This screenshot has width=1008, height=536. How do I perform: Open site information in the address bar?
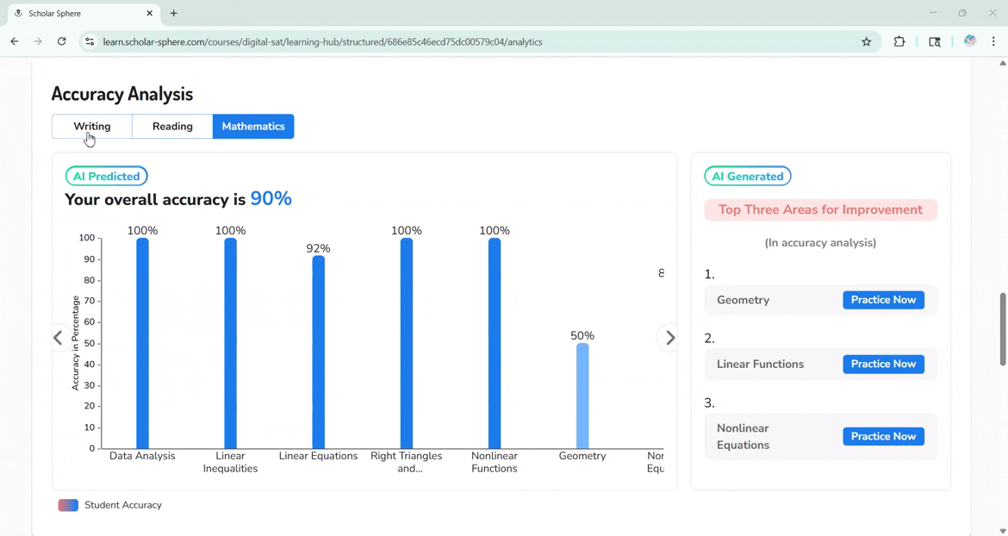tap(90, 41)
